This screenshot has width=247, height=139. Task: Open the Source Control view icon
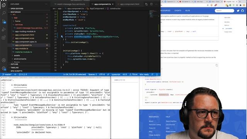click(x=4, y=21)
